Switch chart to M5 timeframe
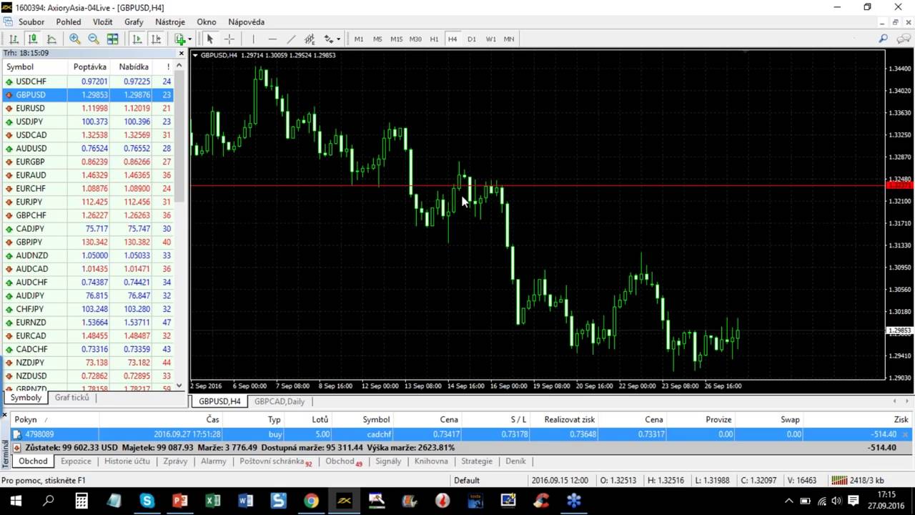The width and height of the screenshot is (915, 515). (x=377, y=39)
